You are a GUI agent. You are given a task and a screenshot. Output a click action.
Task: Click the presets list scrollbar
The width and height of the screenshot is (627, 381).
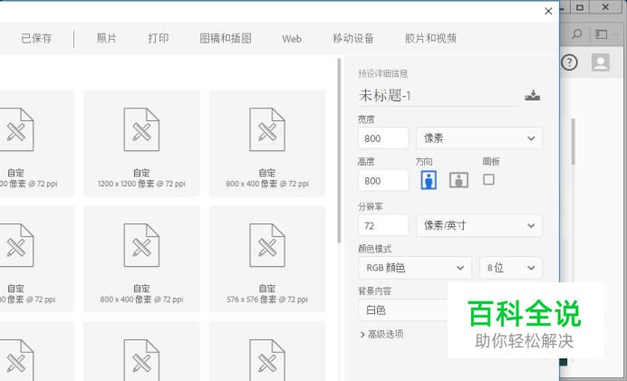[339, 150]
